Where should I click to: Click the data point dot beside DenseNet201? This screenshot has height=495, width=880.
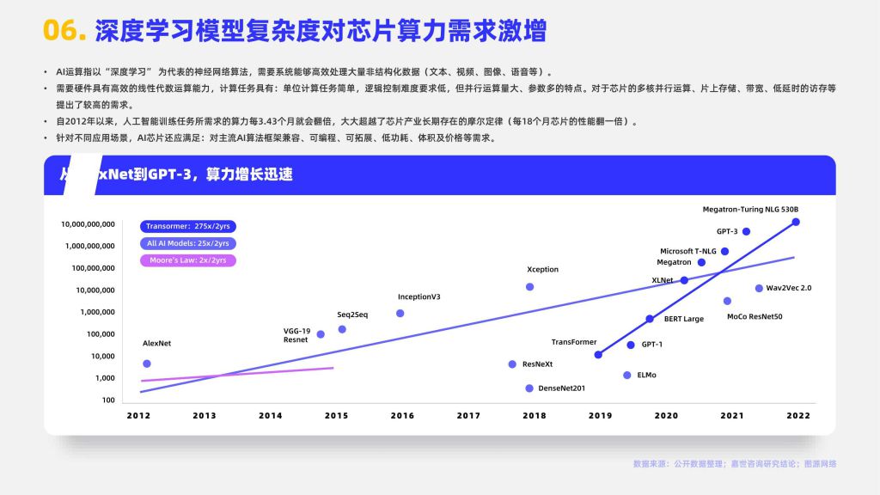pos(529,388)
